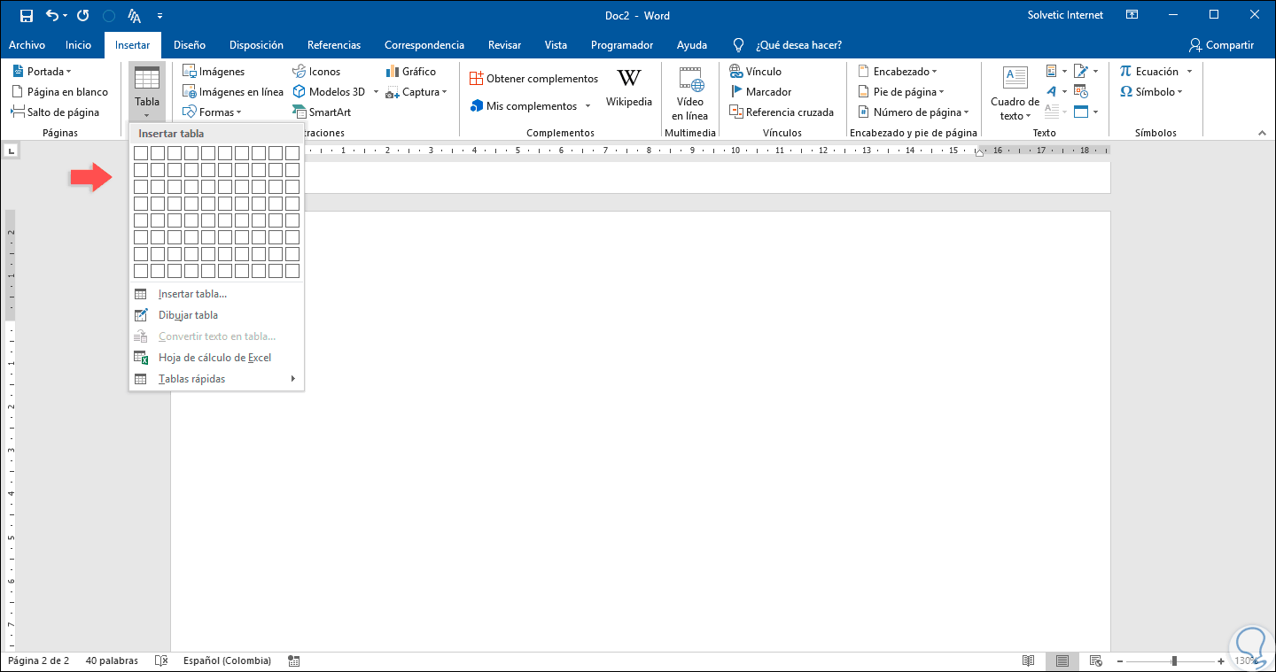The height and width of the screenshot is (672, 1276).
Task: Click the Compartir share button
Action: point(1222,45)
